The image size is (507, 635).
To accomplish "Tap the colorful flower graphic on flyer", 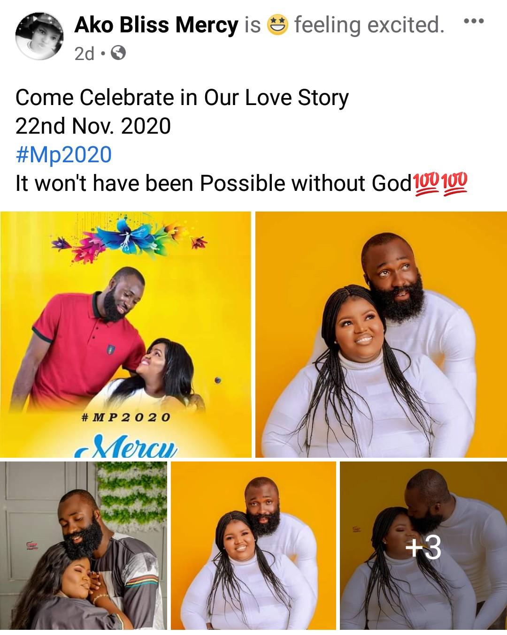I will [130, 239].
